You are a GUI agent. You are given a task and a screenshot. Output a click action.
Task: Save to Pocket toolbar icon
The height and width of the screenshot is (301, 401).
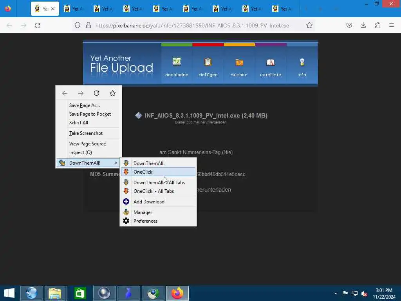click(x=349, y=25)
